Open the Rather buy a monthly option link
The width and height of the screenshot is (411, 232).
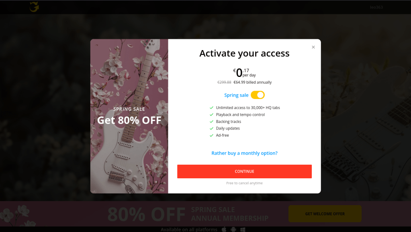tap(244, 153)
